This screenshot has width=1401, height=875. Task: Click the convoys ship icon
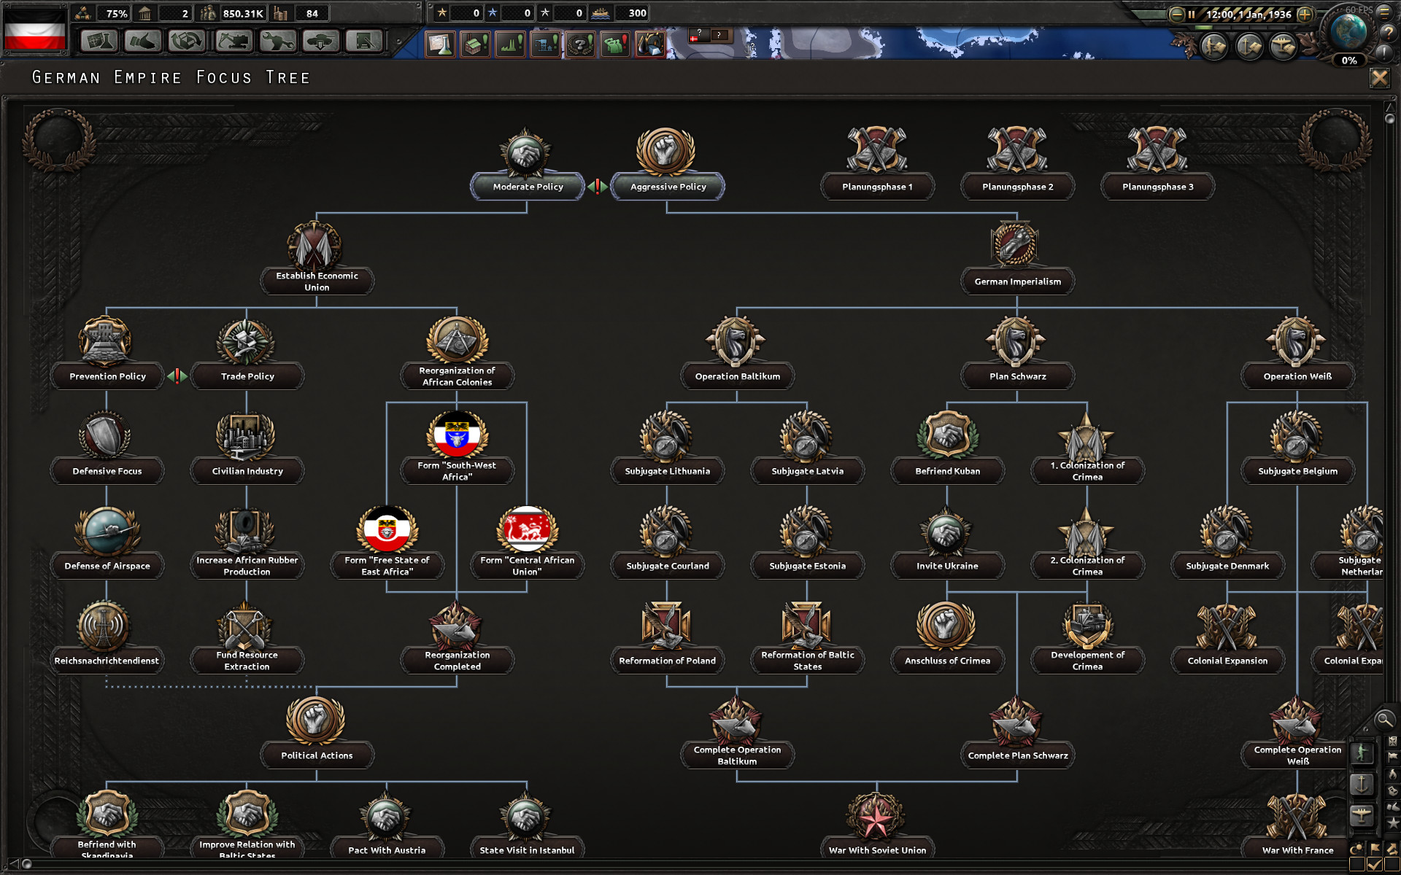point(600,13)
